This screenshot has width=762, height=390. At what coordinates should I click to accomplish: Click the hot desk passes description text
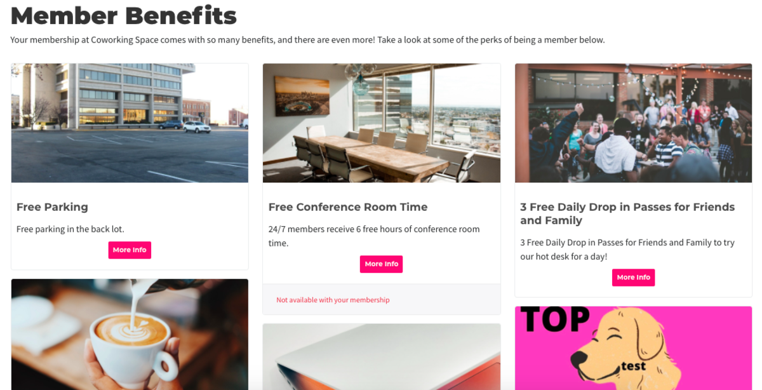627,250
